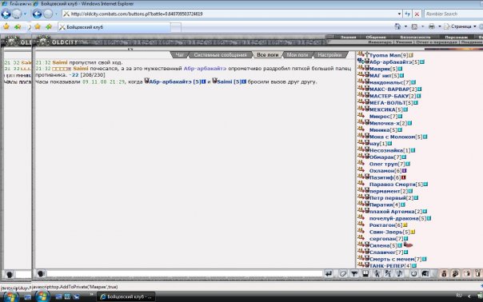Click Абр-арбакайтэ name in the attack log line
Image resolution: width=483 pixels, height=302 pixels.
[205, 69]
